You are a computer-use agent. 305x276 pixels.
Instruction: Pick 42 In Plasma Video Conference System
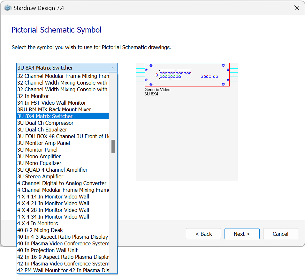click(x=63, y=264)
